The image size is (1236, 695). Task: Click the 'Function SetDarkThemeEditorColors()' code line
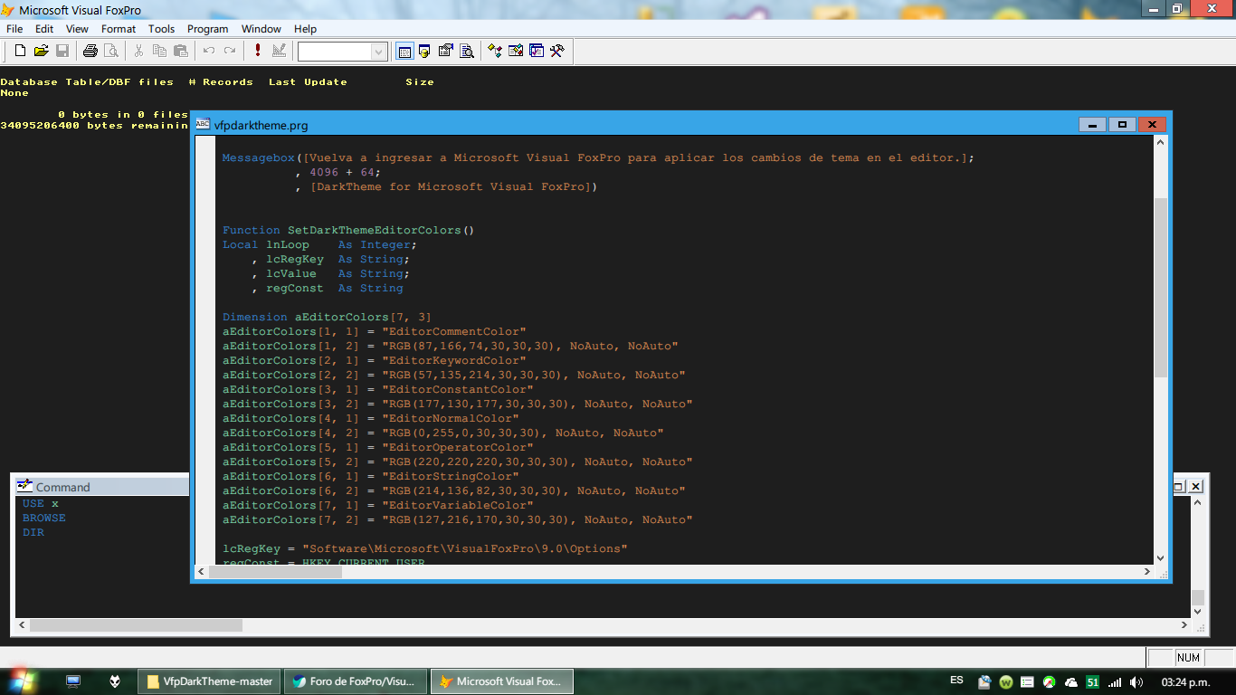(x=348, y=230)
